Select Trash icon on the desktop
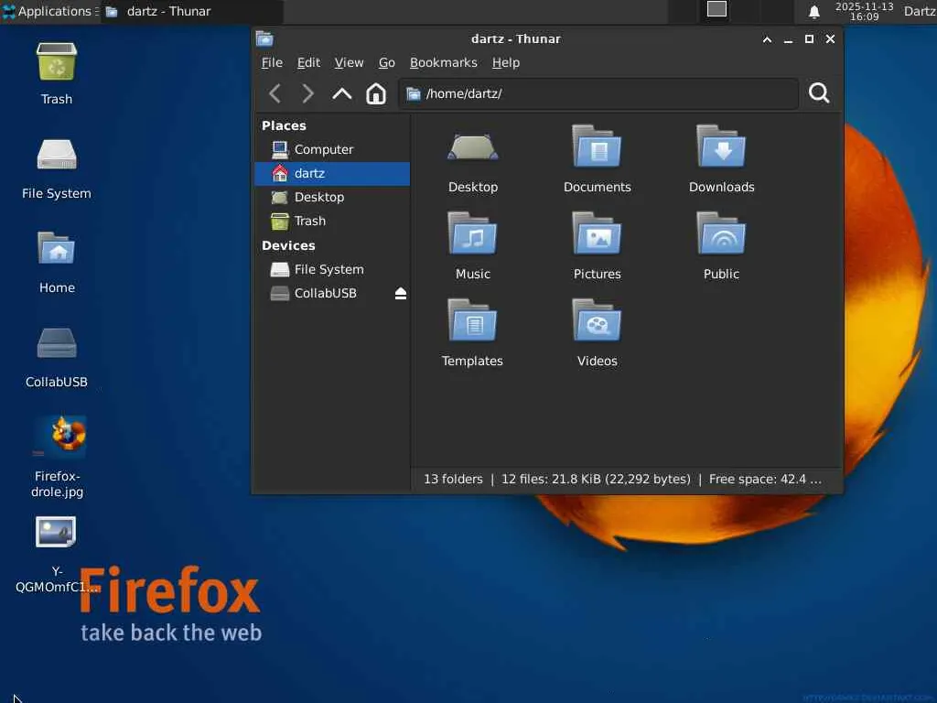 [x=57, y=61]
